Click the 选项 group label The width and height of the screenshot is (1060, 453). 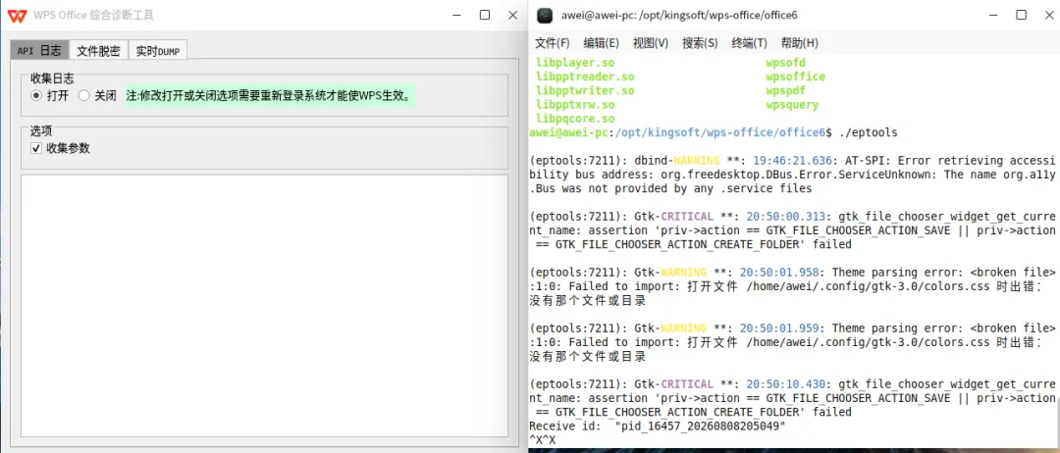(41, 131)
